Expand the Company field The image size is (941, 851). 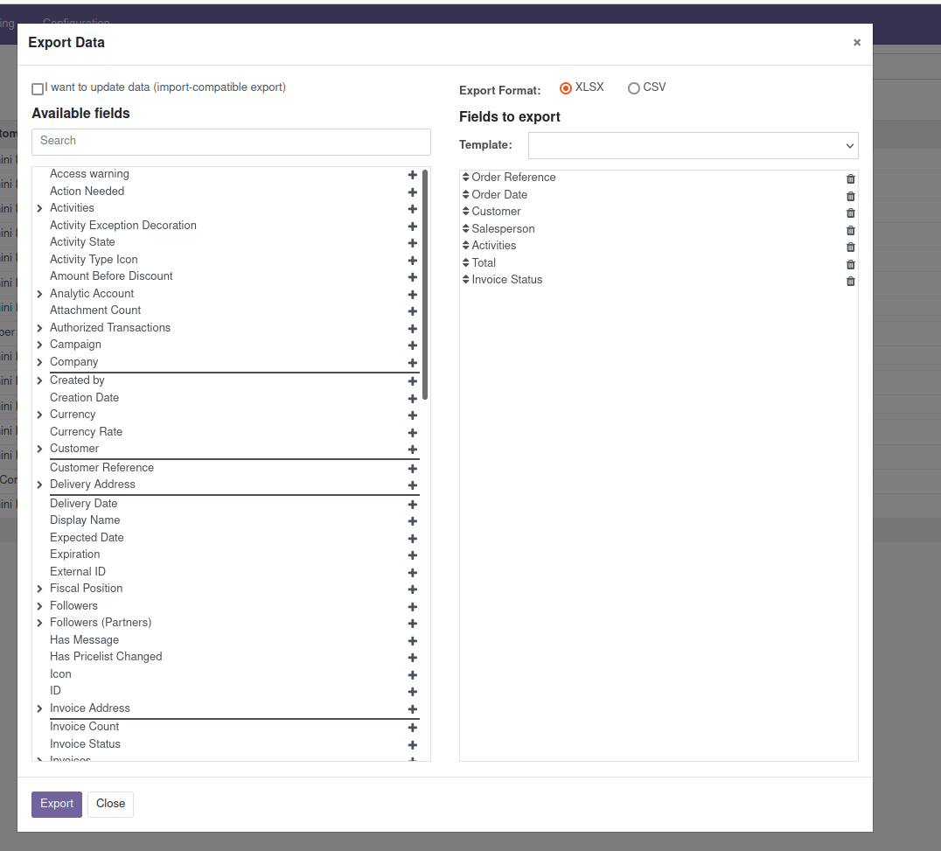click(x=39, y=362)
